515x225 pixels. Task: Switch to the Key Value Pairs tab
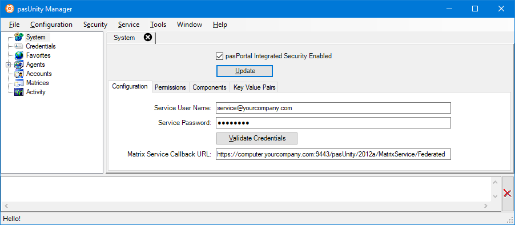click(254, 87)
